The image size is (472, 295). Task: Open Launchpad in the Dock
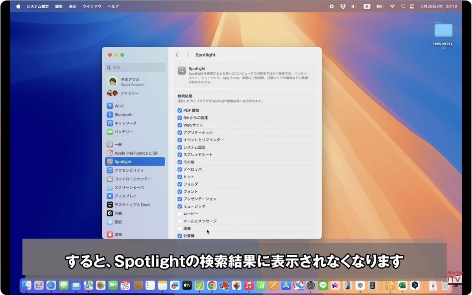39,285
